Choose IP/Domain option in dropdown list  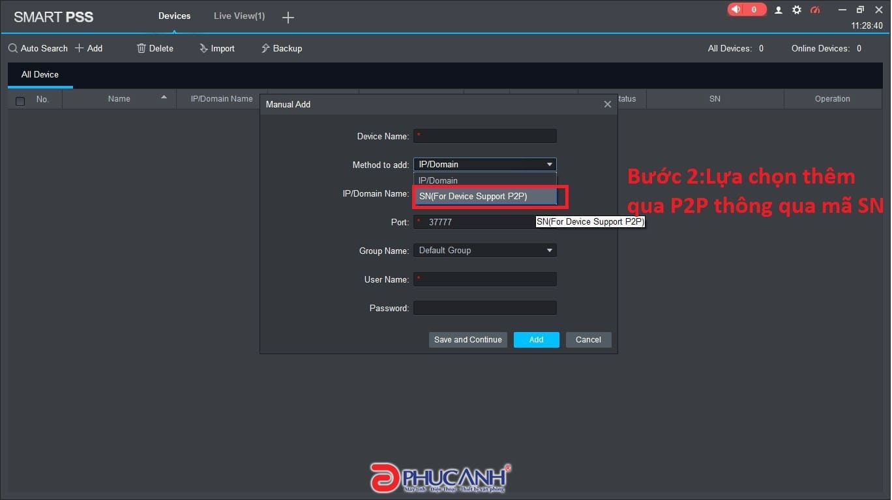[x=485, y=180]
